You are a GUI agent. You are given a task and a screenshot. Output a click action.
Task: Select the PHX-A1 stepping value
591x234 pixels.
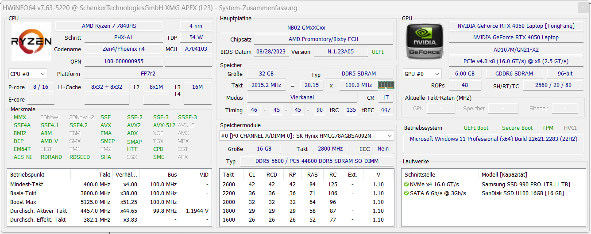[124, 38]
